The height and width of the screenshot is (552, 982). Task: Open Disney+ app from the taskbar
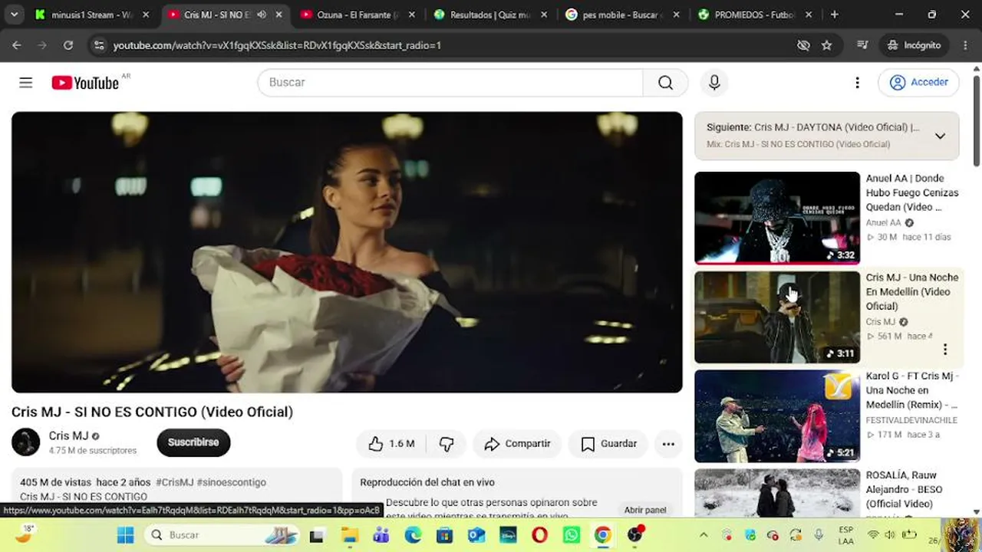point(508,534)
